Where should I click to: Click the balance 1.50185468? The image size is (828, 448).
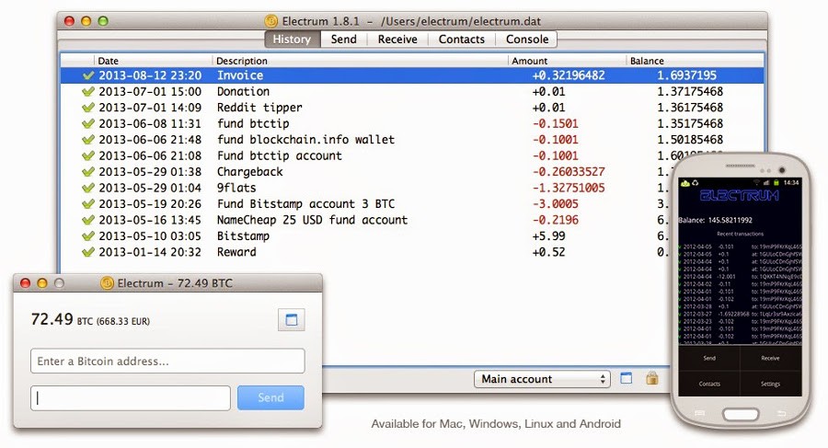pyautogui.click(x=690, y=140)
